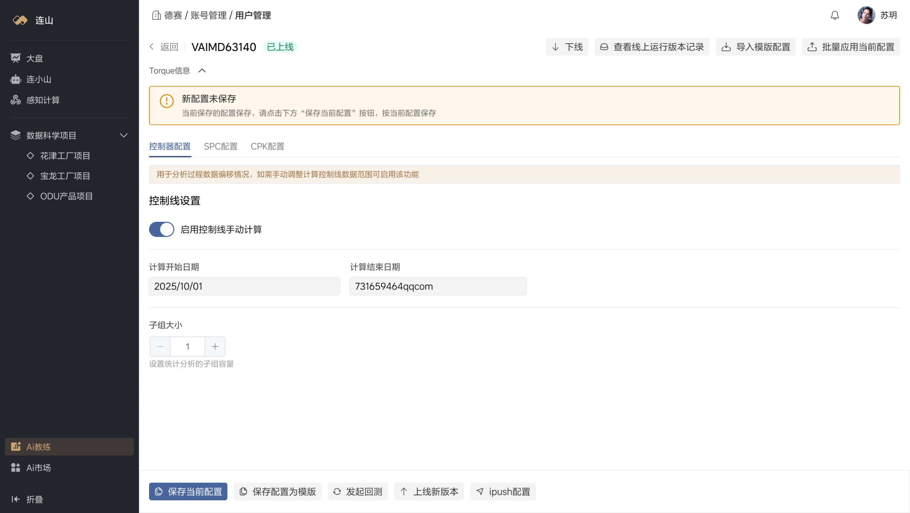The width and height of the screenshot is (910, 513).
Task: Open 查看线上运行版本记录
Action: point(652,47)
